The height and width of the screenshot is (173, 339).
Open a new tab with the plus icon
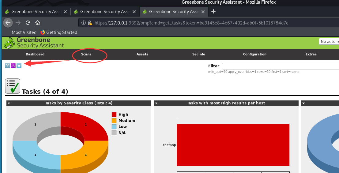pyautogui.click(x=213, y=11)
